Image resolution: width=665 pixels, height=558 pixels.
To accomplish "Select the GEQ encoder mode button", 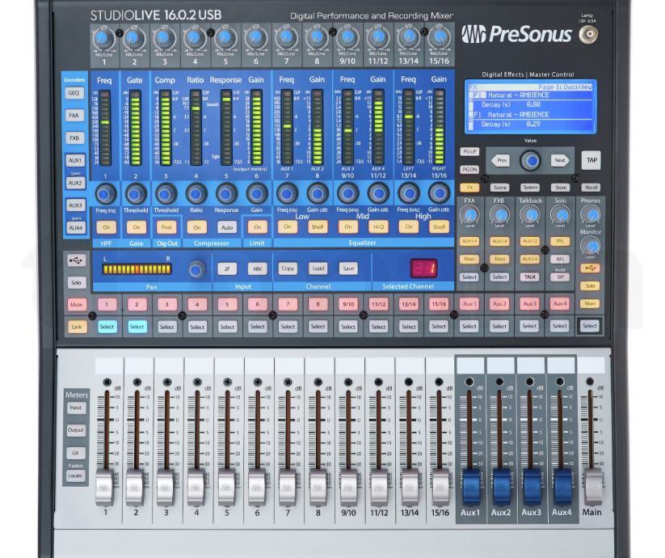I will pos(74,93).
